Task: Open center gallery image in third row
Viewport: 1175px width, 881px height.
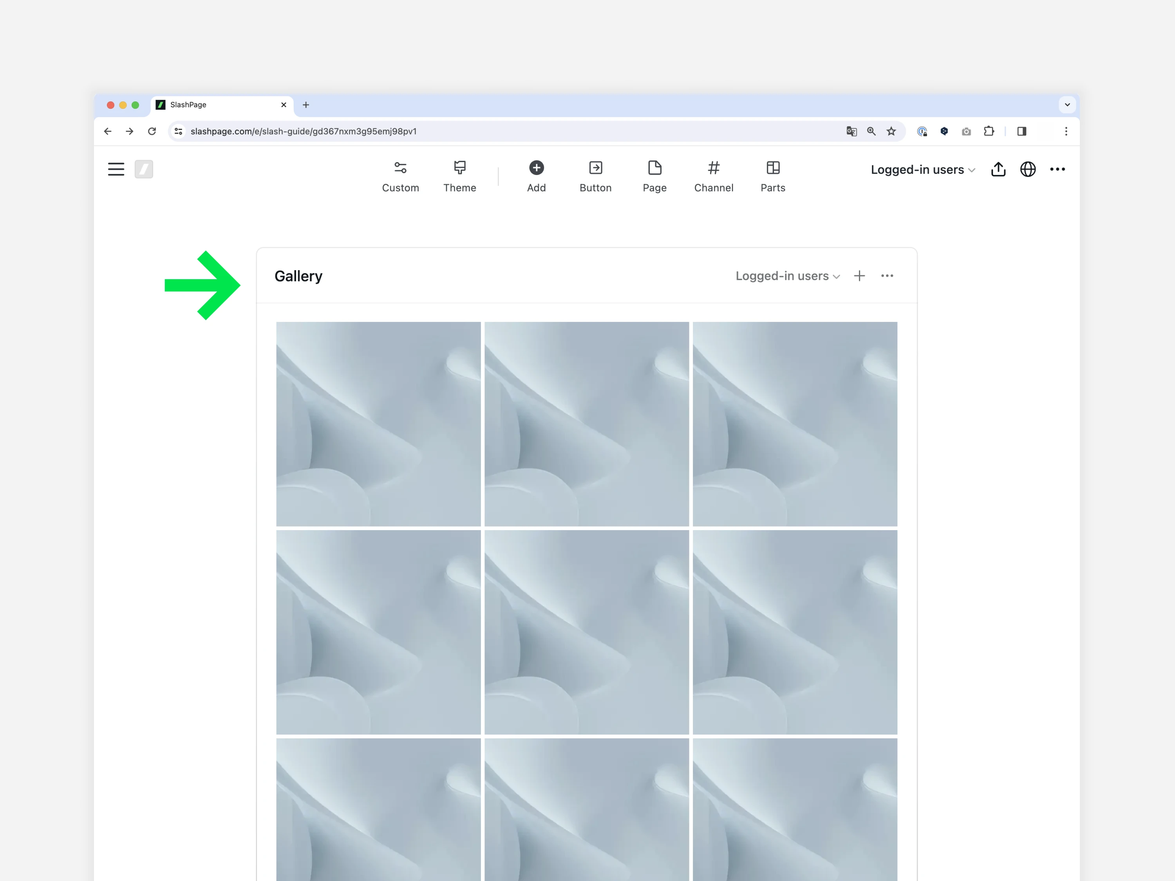Action: tap(586, 809)
